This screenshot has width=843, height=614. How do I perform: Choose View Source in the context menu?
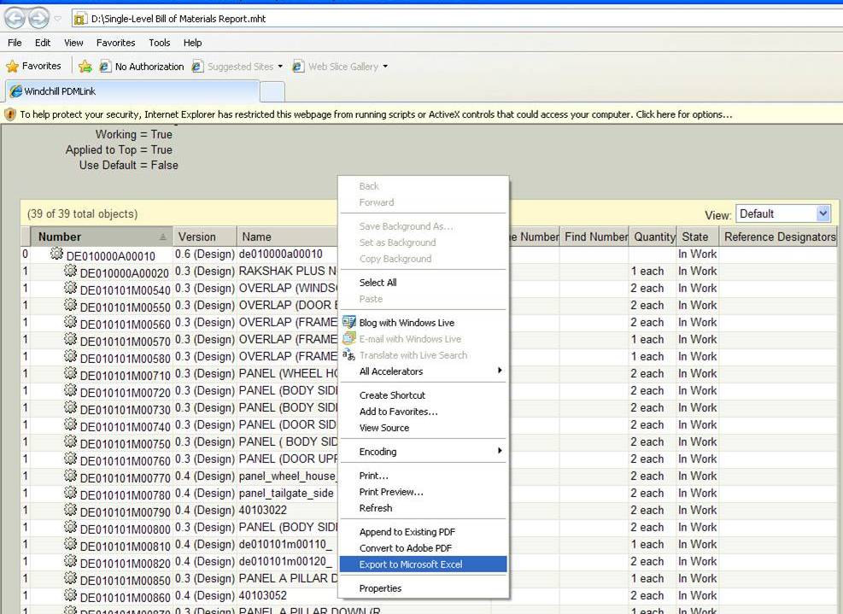pos(424,428)
